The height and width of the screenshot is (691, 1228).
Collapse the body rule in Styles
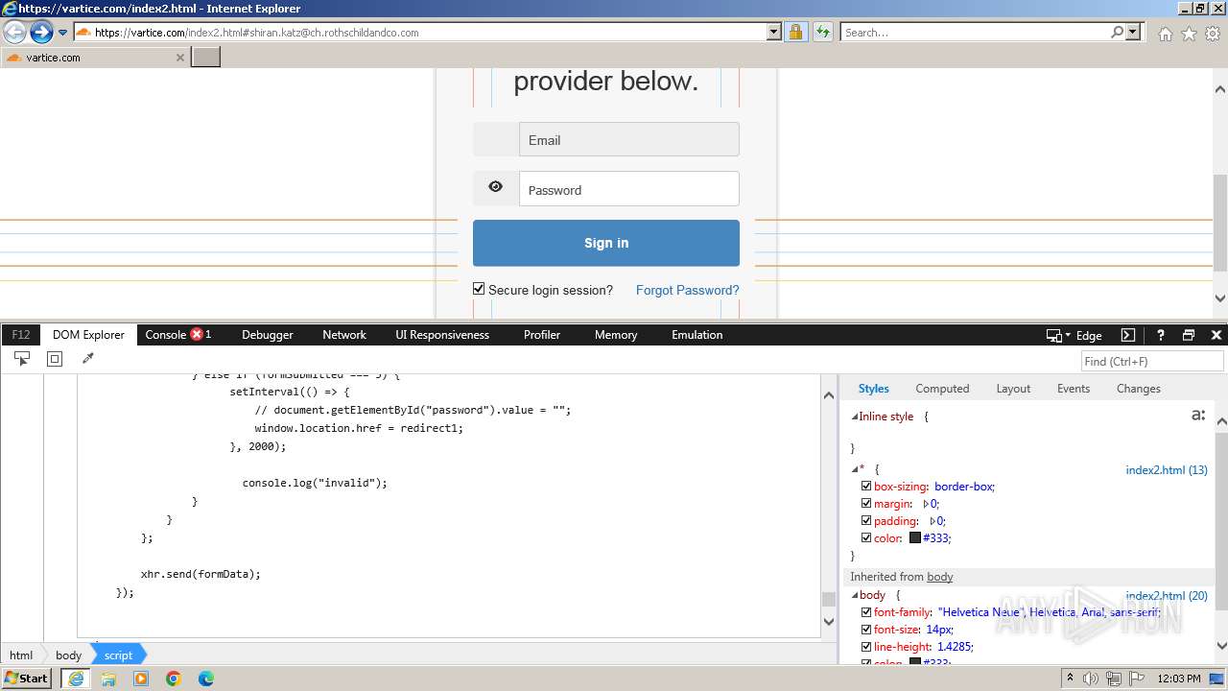click(x=854, y=596)
